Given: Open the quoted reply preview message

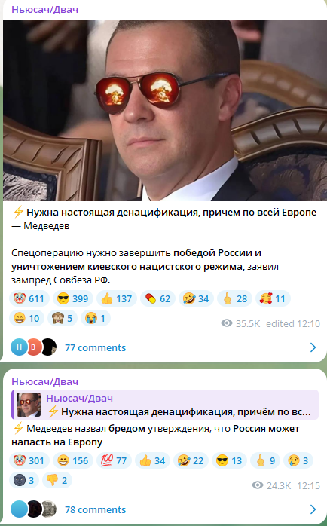Looking at the screenshot, I should point(165,405).
